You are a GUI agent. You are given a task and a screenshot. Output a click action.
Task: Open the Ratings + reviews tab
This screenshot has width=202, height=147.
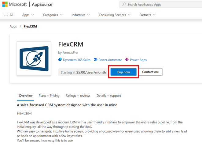[78, 96]
